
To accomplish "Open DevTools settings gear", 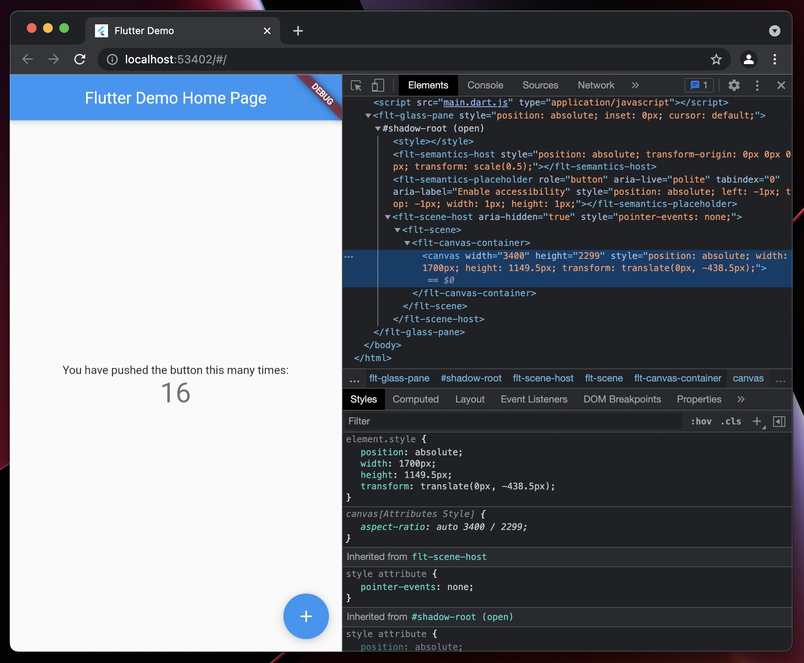I will click(734, 85).
